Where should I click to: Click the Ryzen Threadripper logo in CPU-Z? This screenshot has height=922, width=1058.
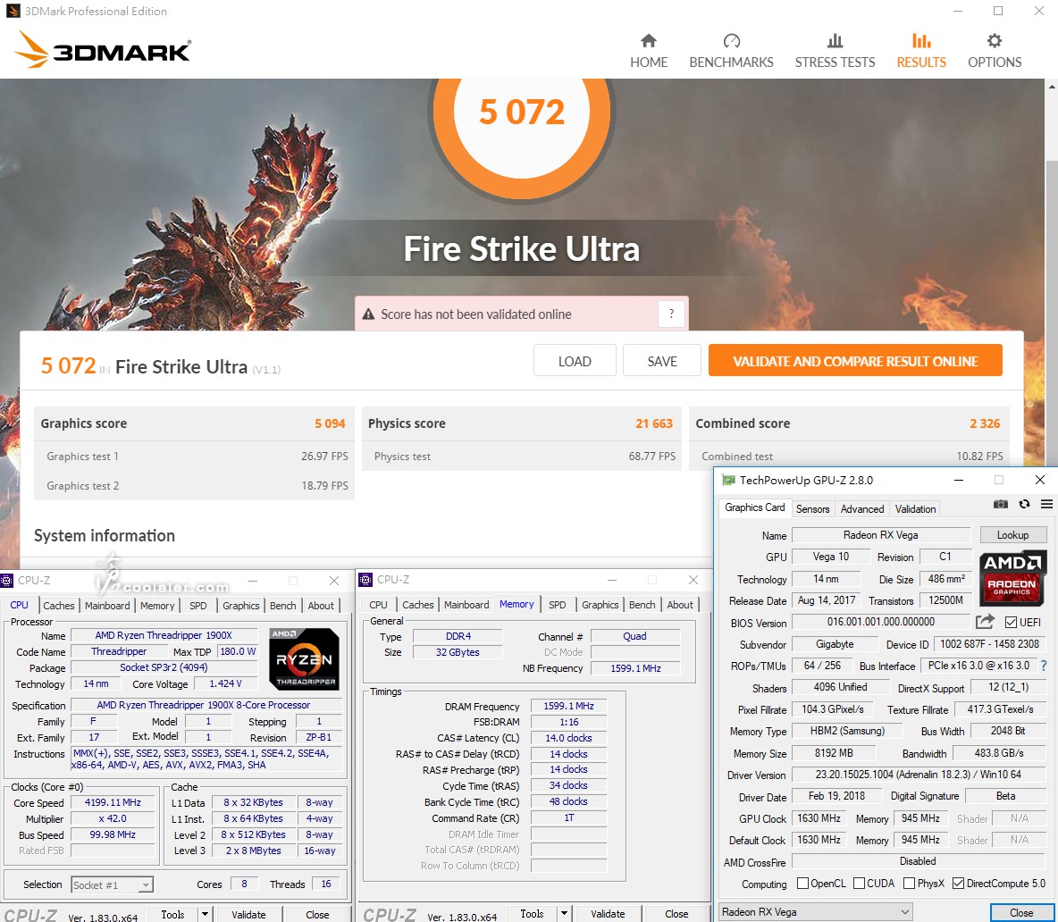pyautogui.click(x=305, y=658)
